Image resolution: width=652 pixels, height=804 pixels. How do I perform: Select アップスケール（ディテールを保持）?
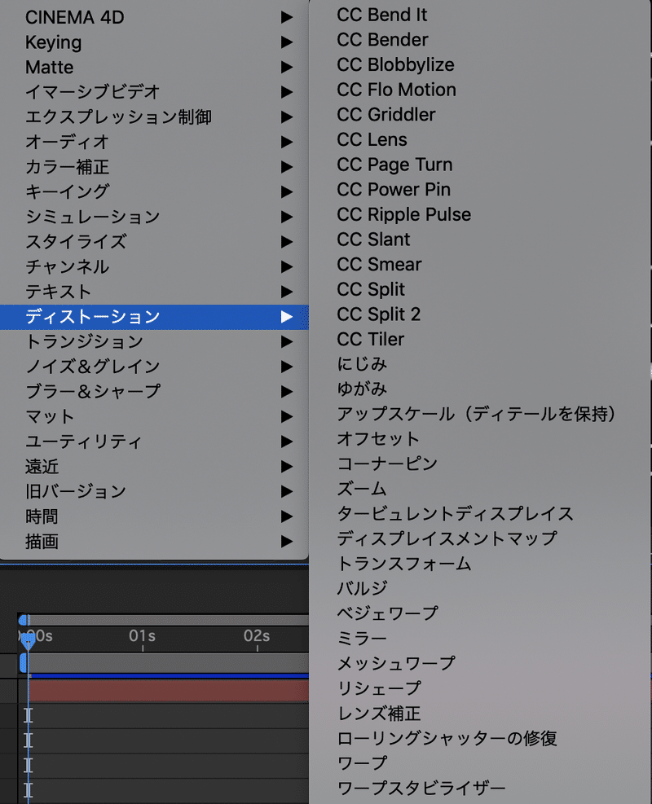pos(480,415)
